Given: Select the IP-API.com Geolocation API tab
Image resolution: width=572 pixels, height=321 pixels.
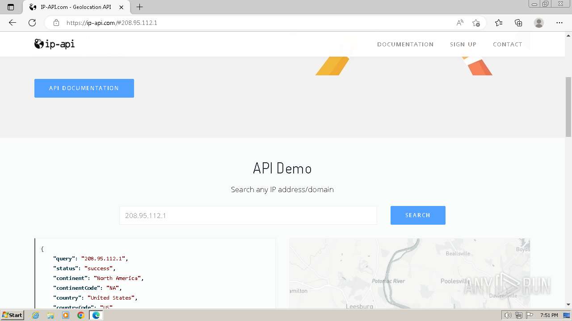Looking at the screenshot, I should click(x=76, y=7).
